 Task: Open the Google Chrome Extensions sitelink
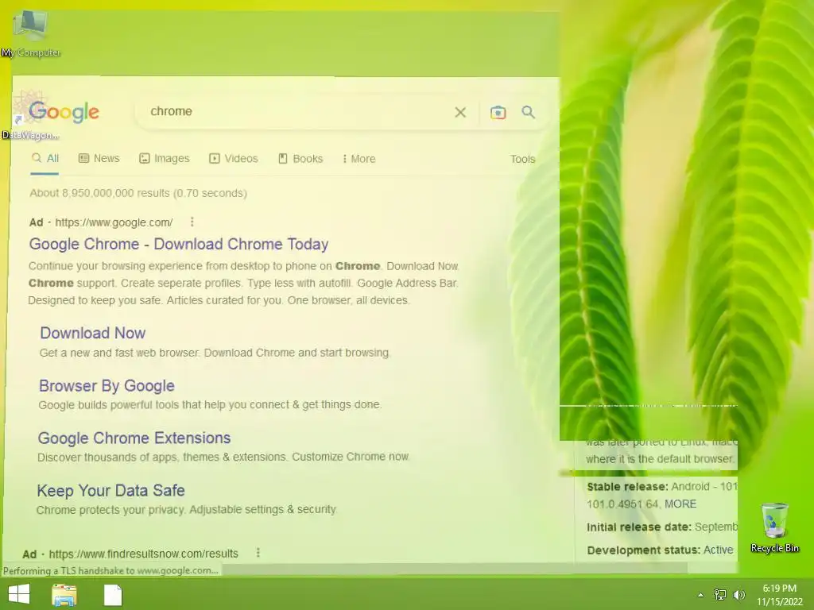pos(134,438)
